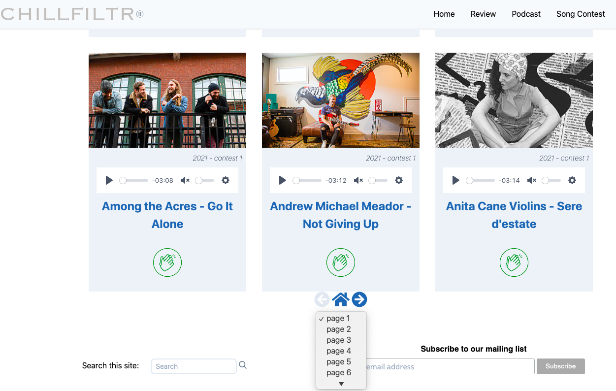Screen dimensions: 616x391
Task: Click the Subscribe button
Action: pos(561,366)
